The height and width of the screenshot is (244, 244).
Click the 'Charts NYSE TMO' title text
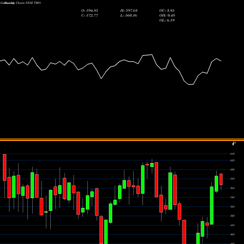[x=28, y=3]
